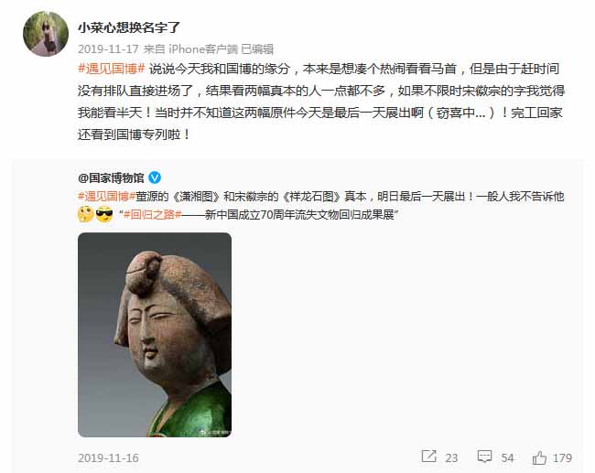Open the 54 comments count
This screenshot has height=473, width=595.
(507, 458)
